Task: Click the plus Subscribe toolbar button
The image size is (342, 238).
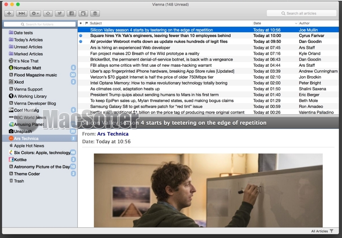Action: point(9,13)
